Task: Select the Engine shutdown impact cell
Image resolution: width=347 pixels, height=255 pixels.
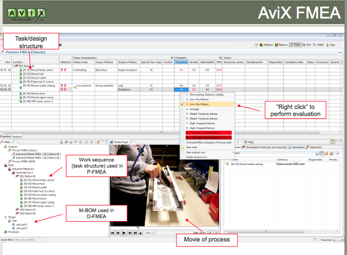Action: (x=128, y=70)
